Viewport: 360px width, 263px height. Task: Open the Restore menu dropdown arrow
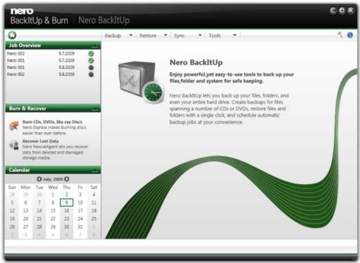coord(165,35)
